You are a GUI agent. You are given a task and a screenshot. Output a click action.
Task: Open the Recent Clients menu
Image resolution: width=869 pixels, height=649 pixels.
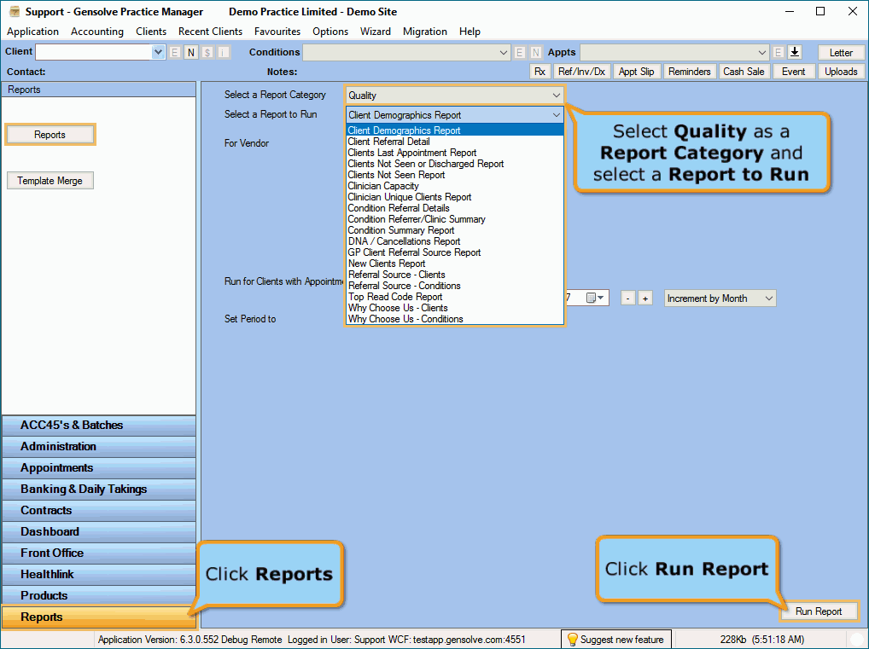click(210, 32)
